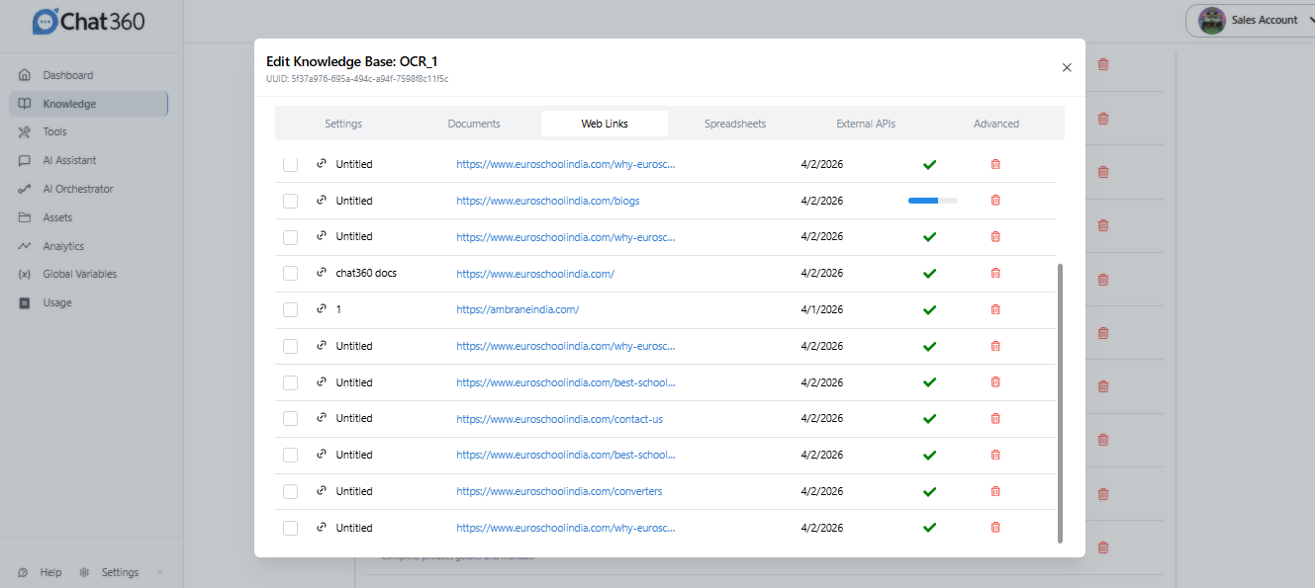Image resolution: width=1315 pixels, height=588 pixels.
Task: Go to AI Assistant in sidebar
Action: (69, 160)
